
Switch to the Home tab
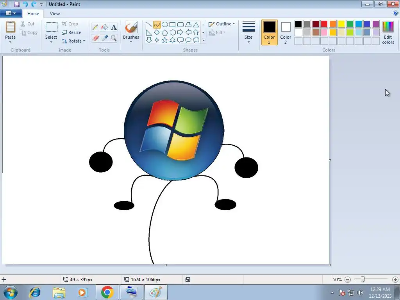click(33, 14)
